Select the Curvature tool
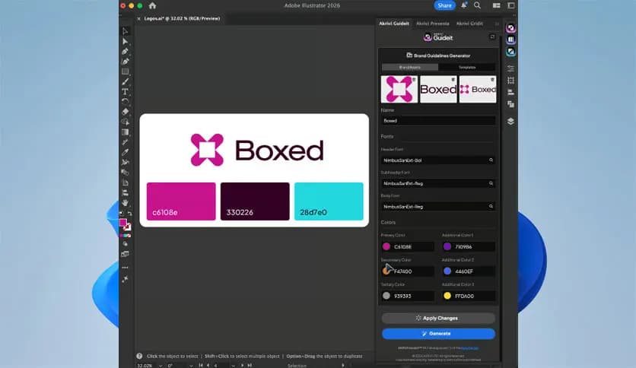Screen dimensions: 636x368 click(x=125, y=61)
